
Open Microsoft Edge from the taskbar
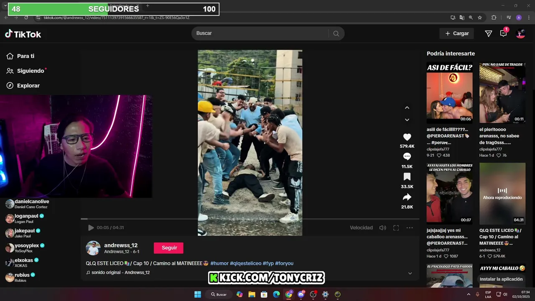click(x=276, y=294)
